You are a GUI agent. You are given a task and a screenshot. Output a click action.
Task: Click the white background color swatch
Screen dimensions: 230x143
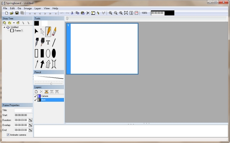[44, 23]
